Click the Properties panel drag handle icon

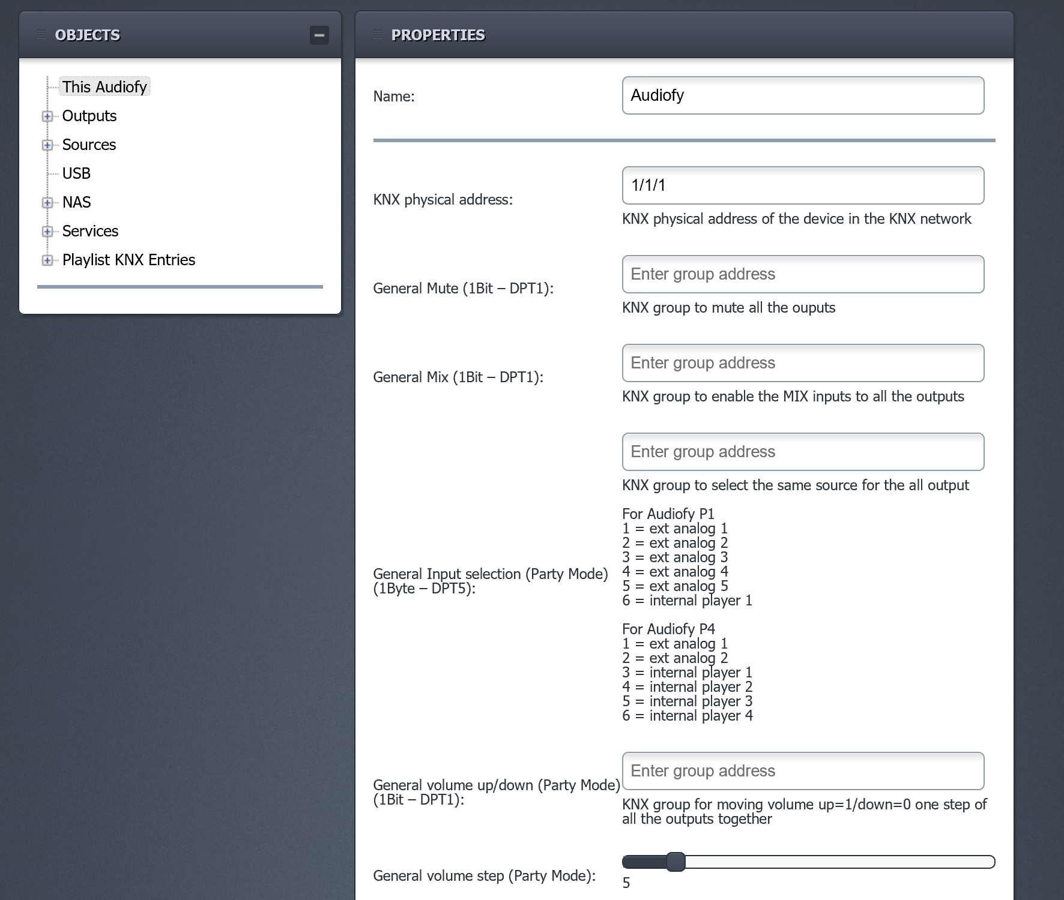point(377,35)
